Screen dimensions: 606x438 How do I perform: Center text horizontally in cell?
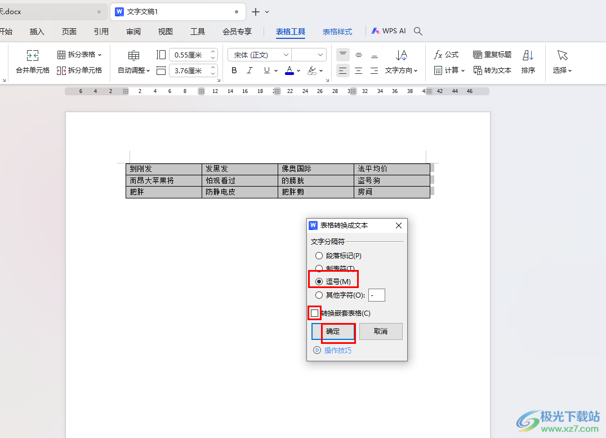pos(359,70)
